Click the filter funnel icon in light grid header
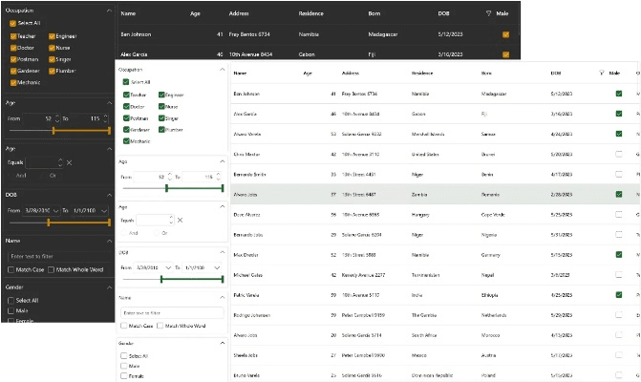 (x=601, y=73)
